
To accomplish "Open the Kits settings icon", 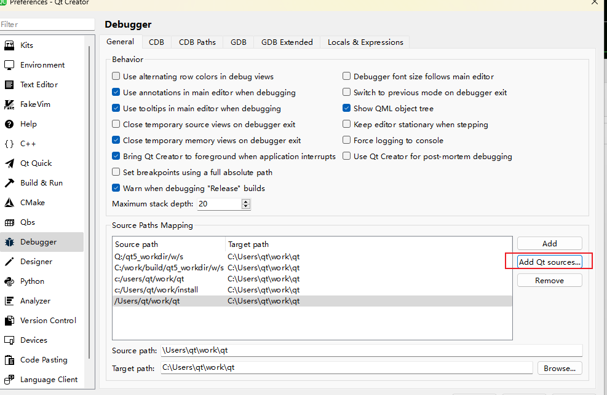I will click(9, 45).
